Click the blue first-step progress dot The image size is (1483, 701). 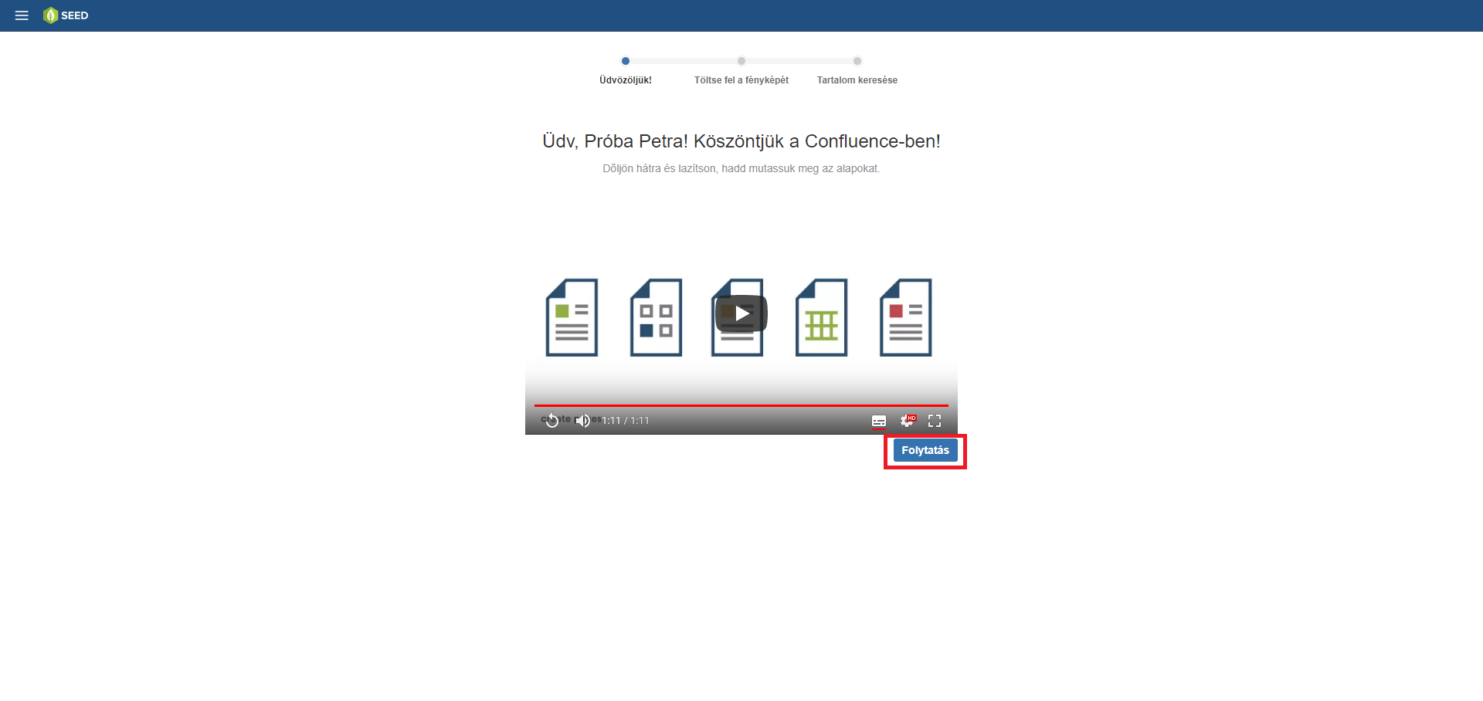(626, 61)
